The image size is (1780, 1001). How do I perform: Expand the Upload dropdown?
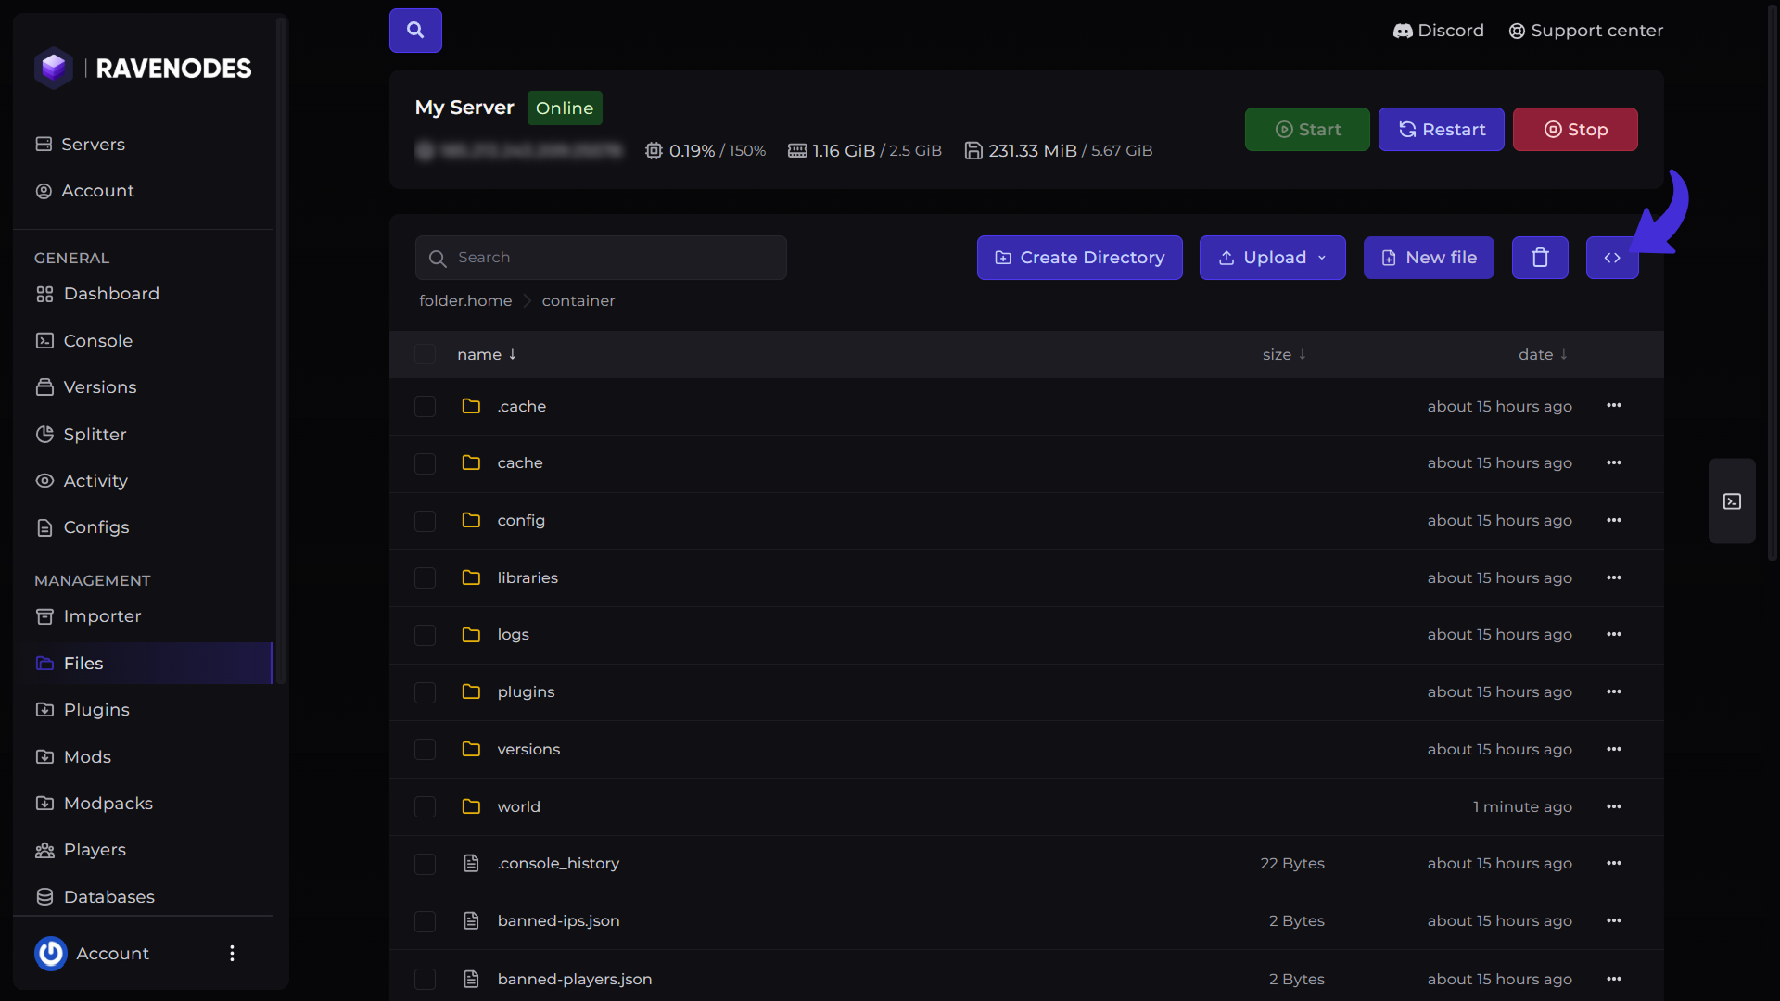pyautogui.click(x=1272, y=258)
